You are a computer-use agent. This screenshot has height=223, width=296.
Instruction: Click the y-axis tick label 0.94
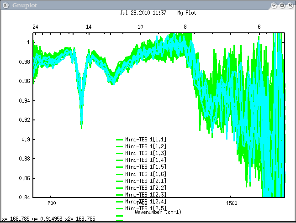(24, 101)
